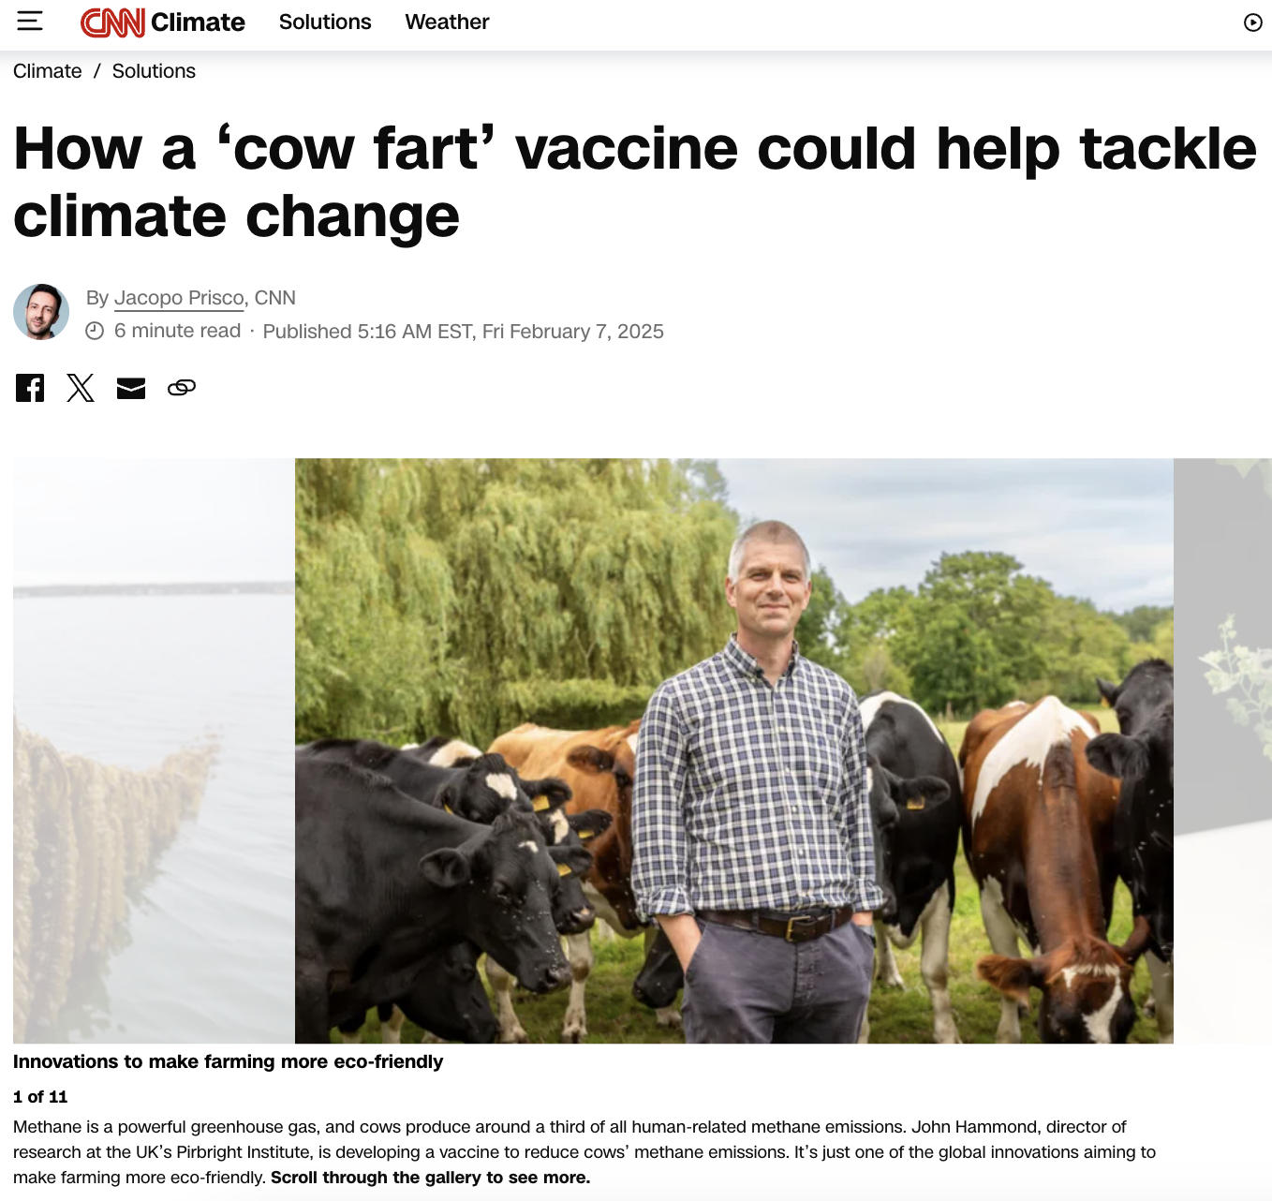
Task: Click Jacopo Prisco's author avatar
Action: (41, 312)
